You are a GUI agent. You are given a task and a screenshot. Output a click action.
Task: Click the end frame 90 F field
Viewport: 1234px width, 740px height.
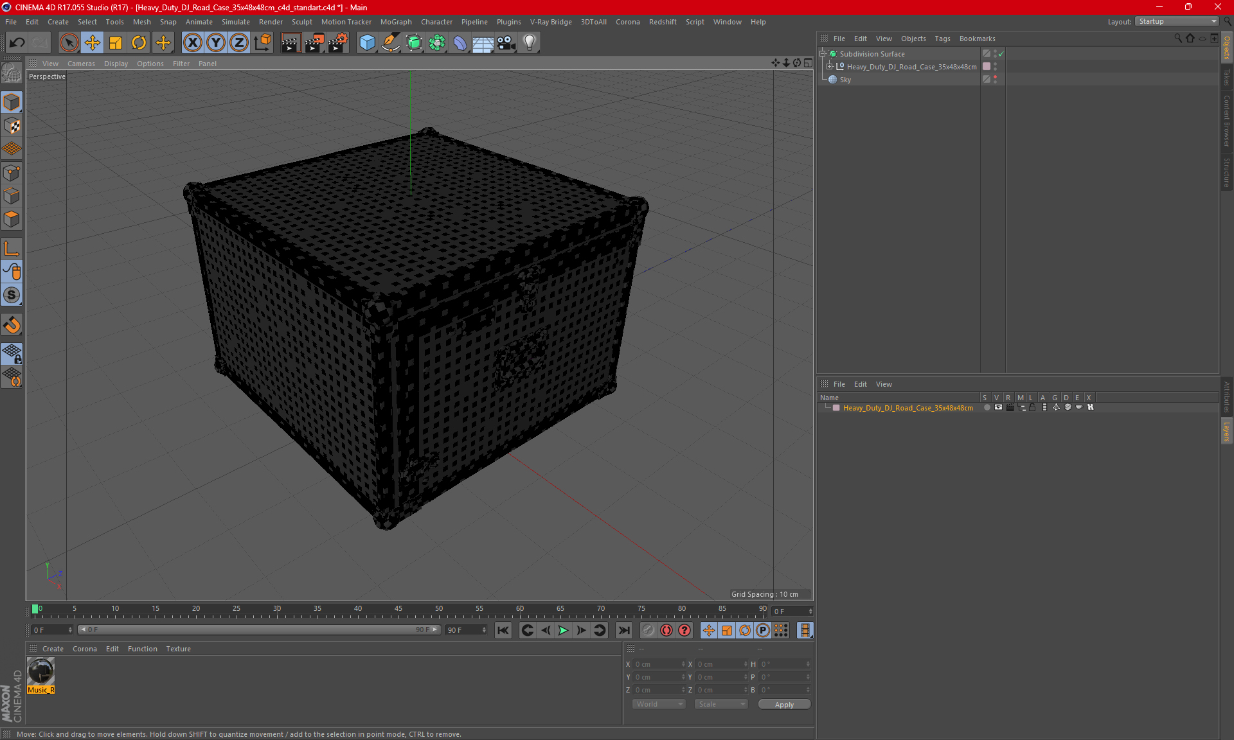[467, 630]
